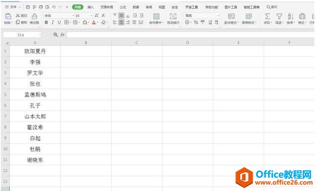
Task: Click the Wrap Text icon
Action: (x=173, y=16)
